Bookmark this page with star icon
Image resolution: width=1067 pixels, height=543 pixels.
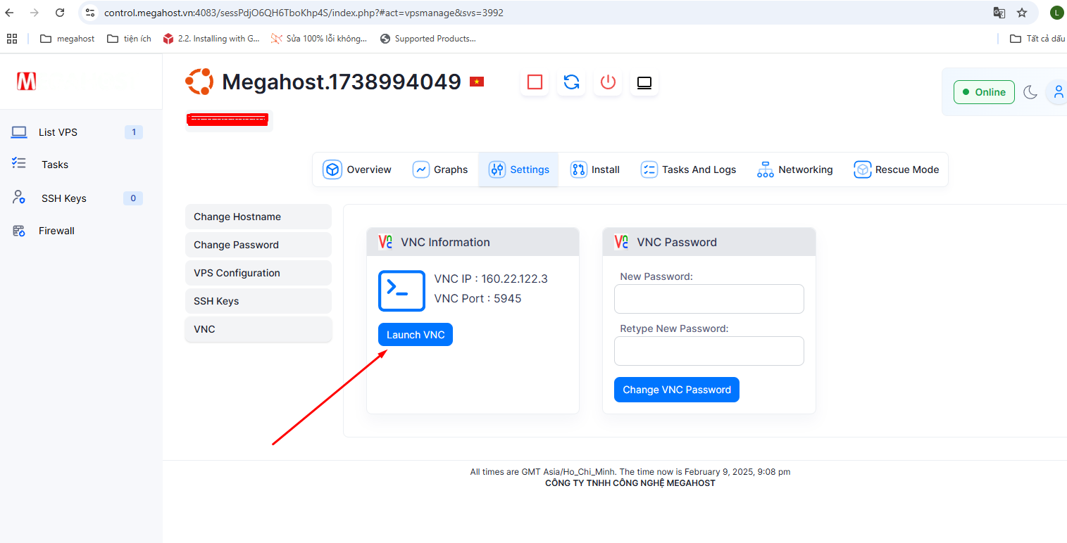point(1022,13)
